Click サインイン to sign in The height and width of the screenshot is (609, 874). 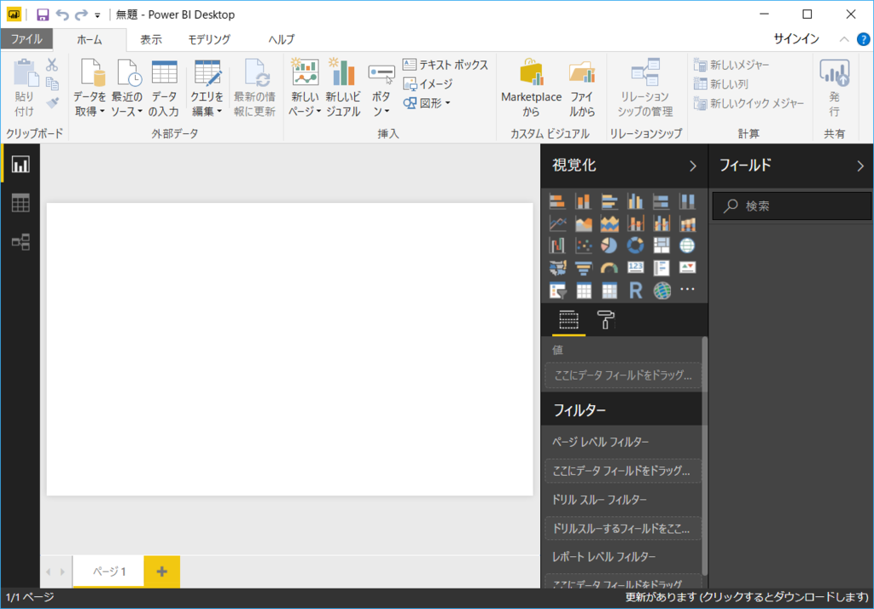pyautogui.click(x=796, y=39)
